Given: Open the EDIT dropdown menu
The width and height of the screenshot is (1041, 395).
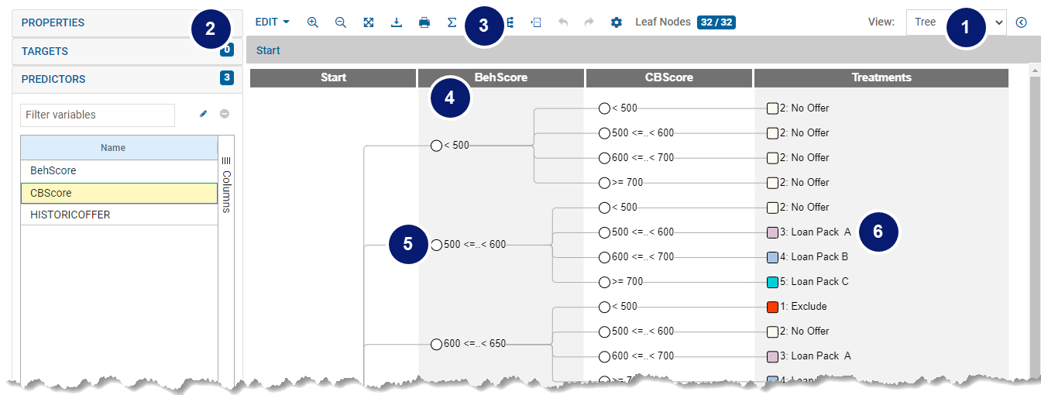Looking at the screenshot, I should point(273,22).
